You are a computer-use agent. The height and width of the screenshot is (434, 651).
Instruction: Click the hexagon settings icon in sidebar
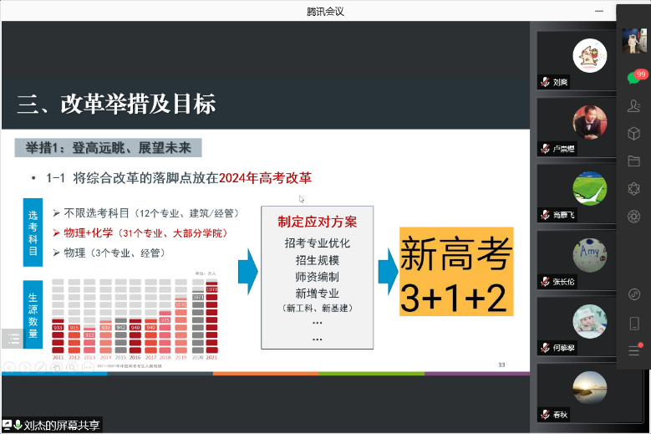634,188
